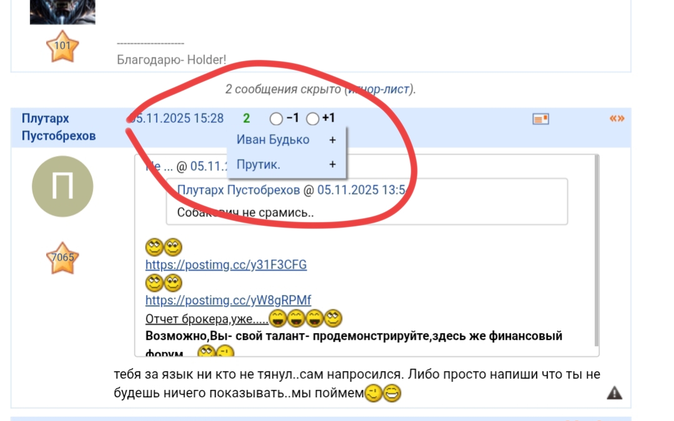Open quoted author Плутарх Пустобрехов link
Viewport: 674px width, 421px height.
[x=239, y=190]
